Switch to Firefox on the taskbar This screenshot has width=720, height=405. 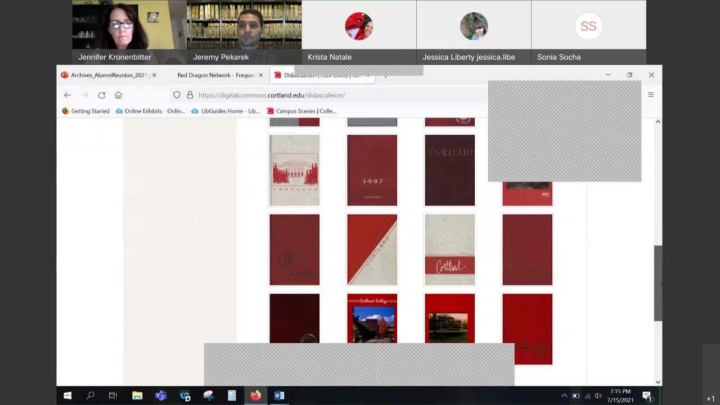[x=255, y=395]
